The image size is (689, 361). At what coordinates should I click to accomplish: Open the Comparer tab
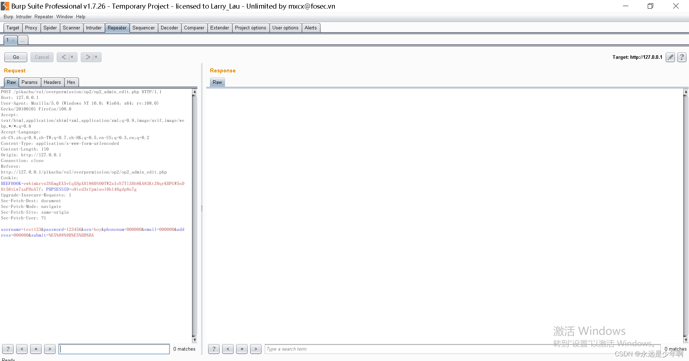point(194,28)
